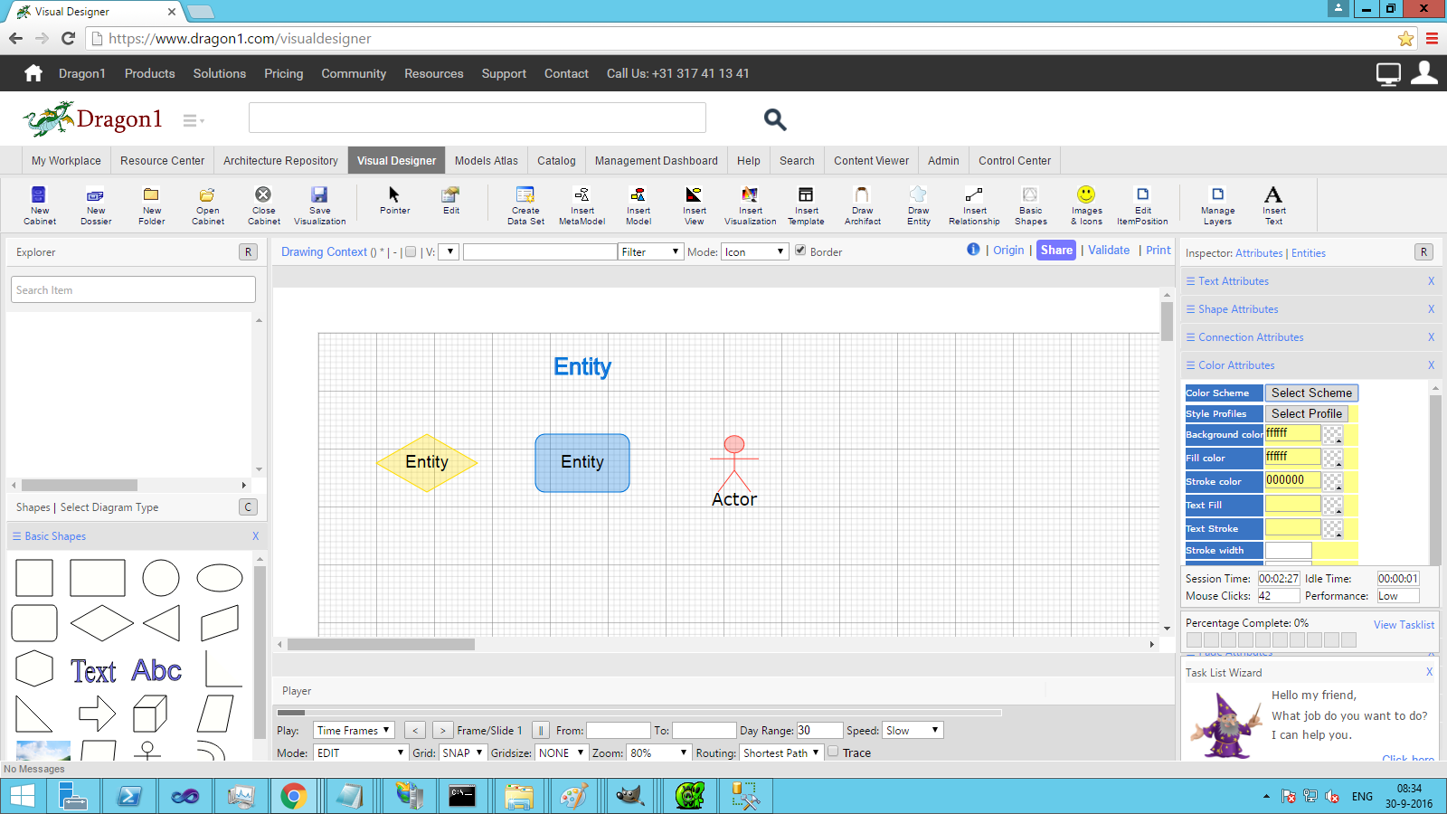1447x814 pixels.
Task: Open Products in top menu
Action: click(x=149, y=73)
